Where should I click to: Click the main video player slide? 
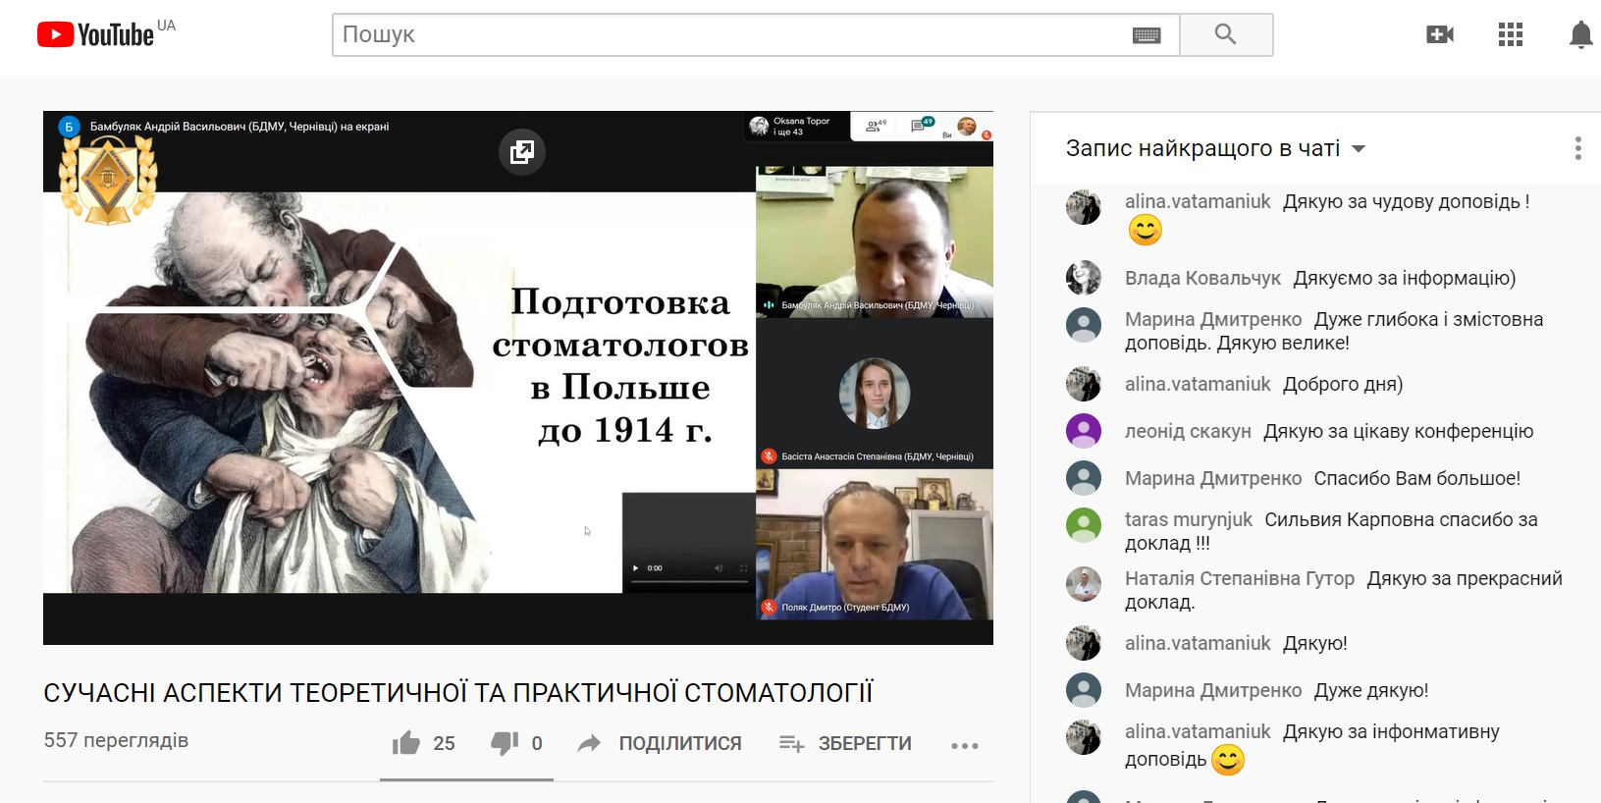400,392
